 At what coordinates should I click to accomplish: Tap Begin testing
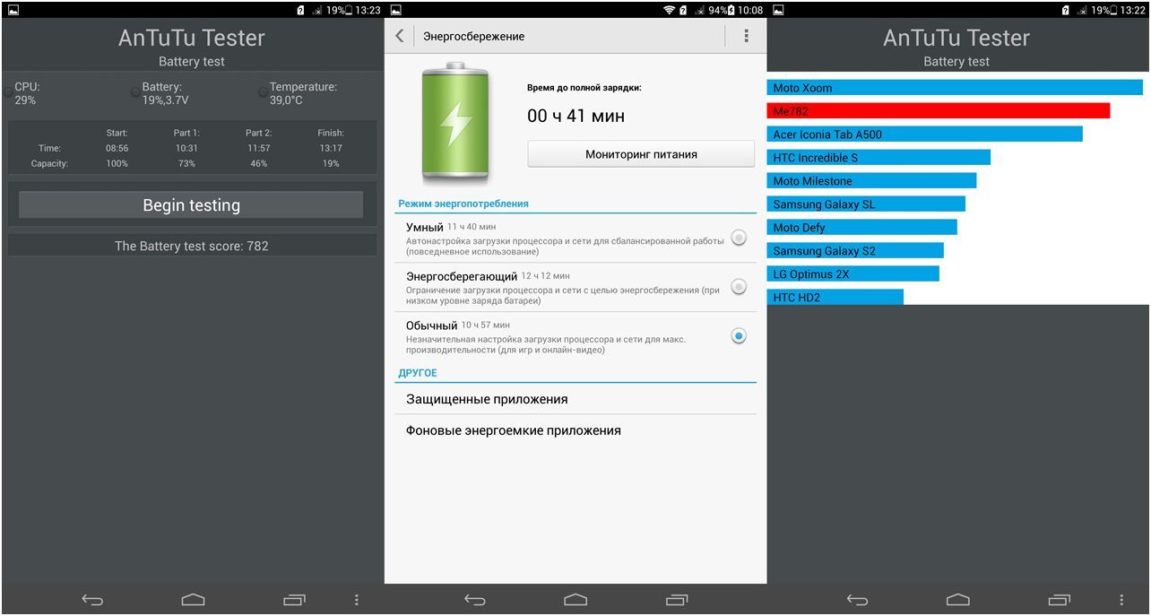[191, 204]
